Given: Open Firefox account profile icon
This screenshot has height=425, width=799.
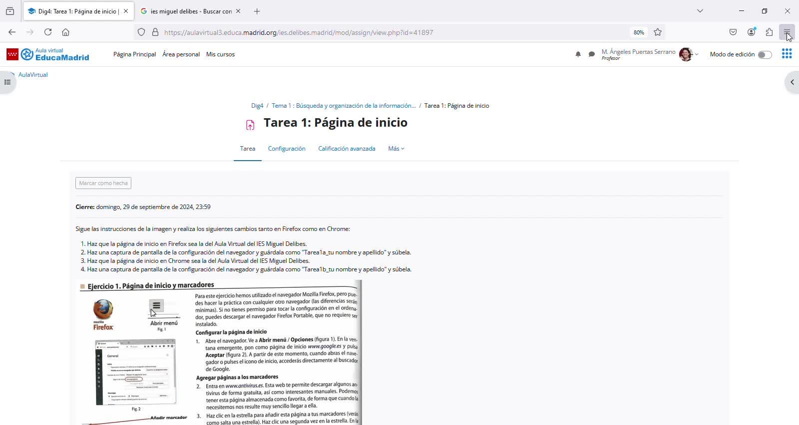Looking at the screenshot, I should point(751,32).
